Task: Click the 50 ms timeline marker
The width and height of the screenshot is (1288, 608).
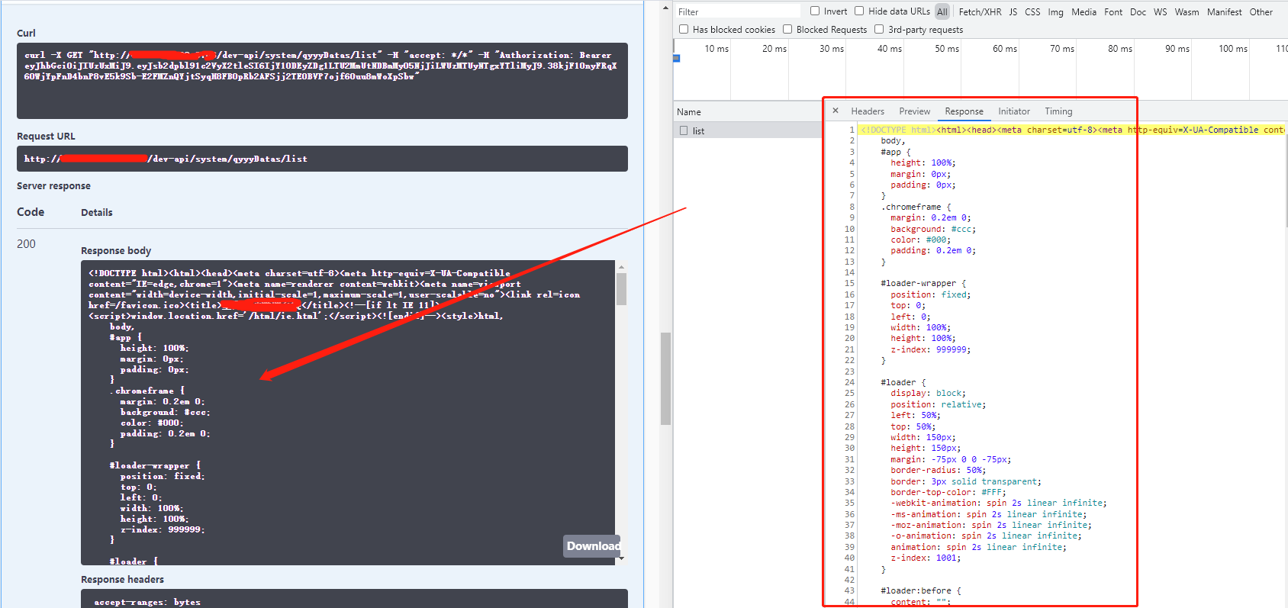Action: 947,49
